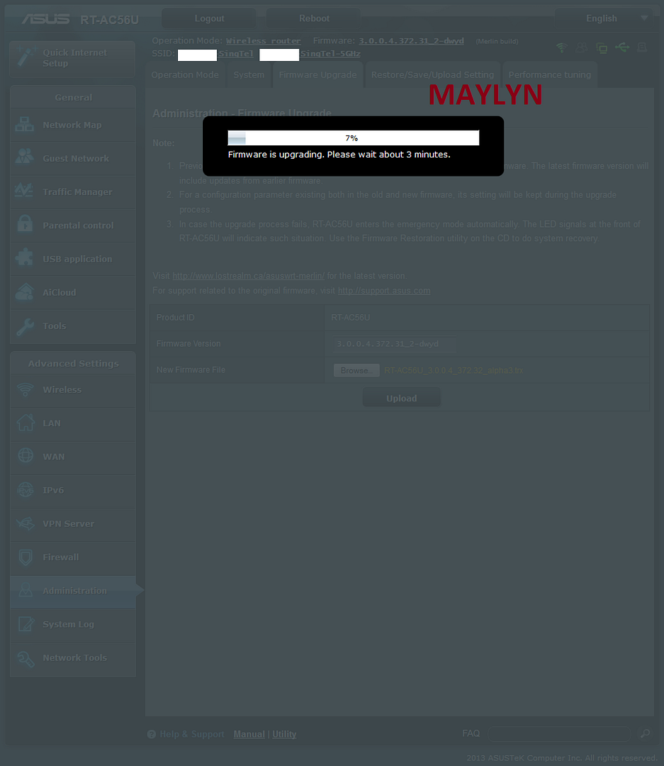
Task: Click the FAQ search input field
Action: [x=558, y=733]
